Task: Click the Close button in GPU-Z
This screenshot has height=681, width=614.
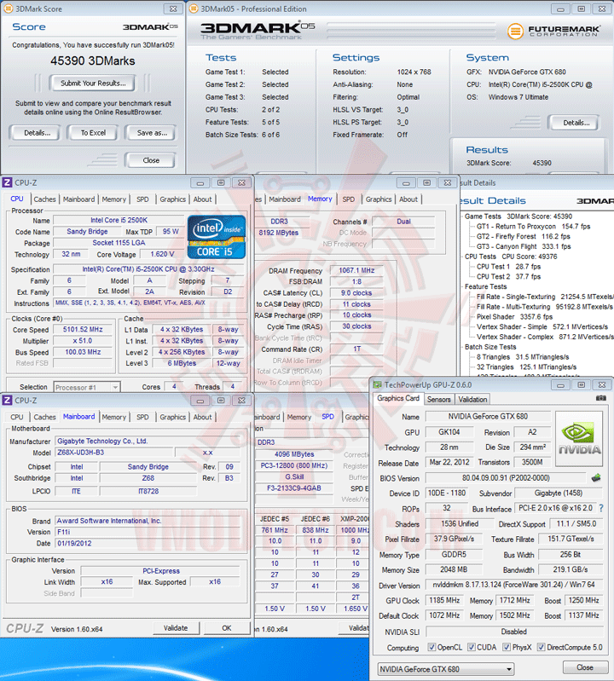Action: click(x=585, y=667)
